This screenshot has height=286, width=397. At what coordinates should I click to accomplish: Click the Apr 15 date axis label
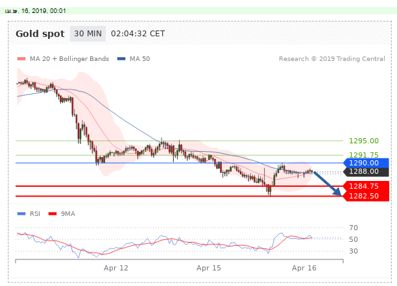click(x=209, y=267)
